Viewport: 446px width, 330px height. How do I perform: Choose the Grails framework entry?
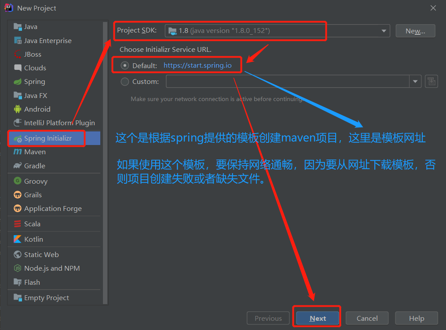tap(32, 195)
